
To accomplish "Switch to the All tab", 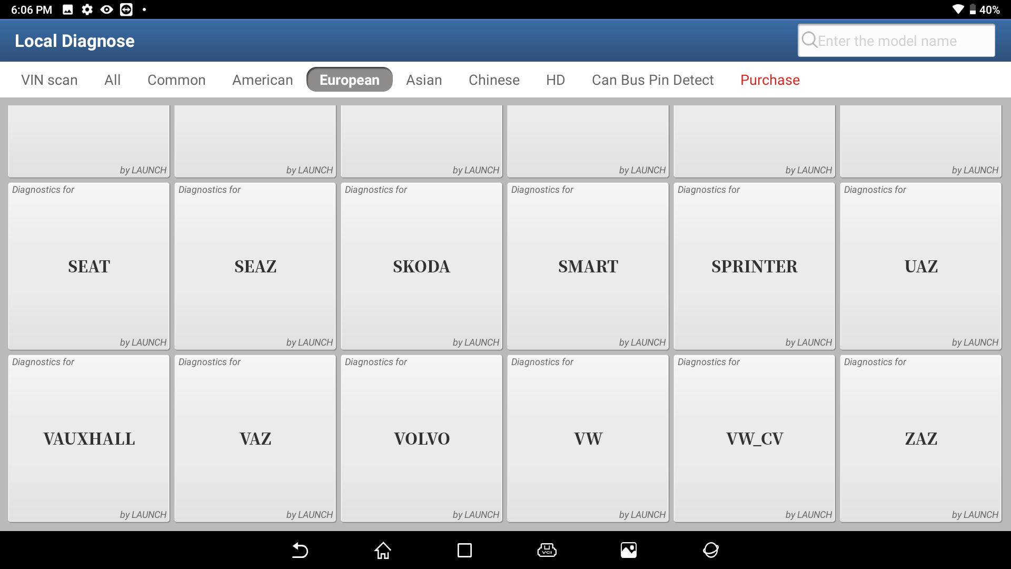I will click(x=113, y=79).
